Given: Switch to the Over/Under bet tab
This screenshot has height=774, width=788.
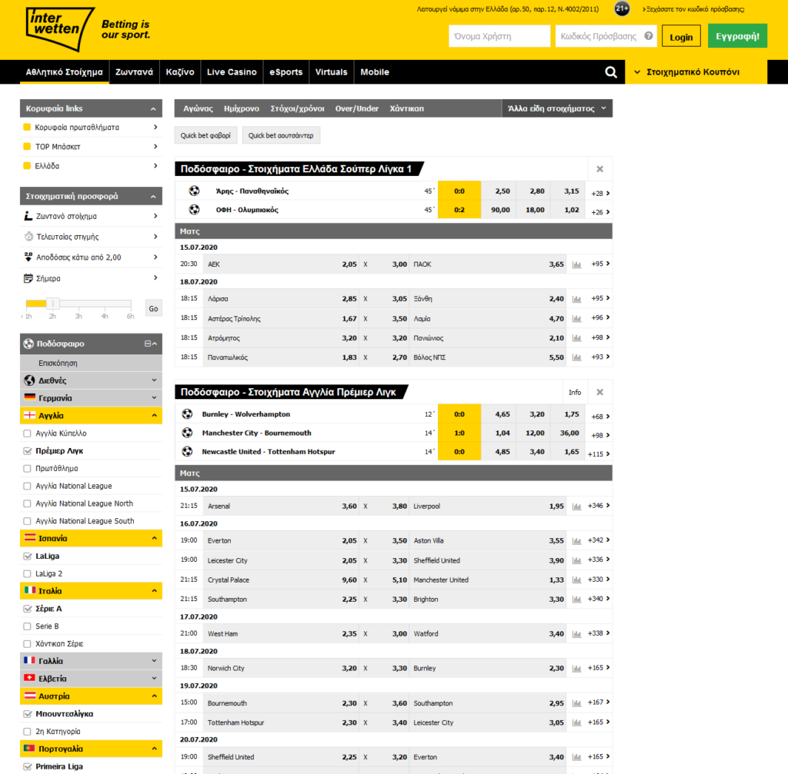Looking at the screenshot, I should pos(357,108).
